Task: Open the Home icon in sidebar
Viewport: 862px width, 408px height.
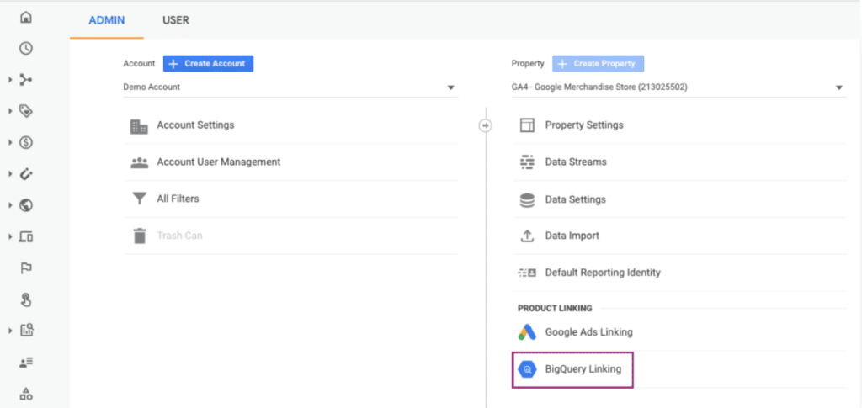Action: pos(26,17)
